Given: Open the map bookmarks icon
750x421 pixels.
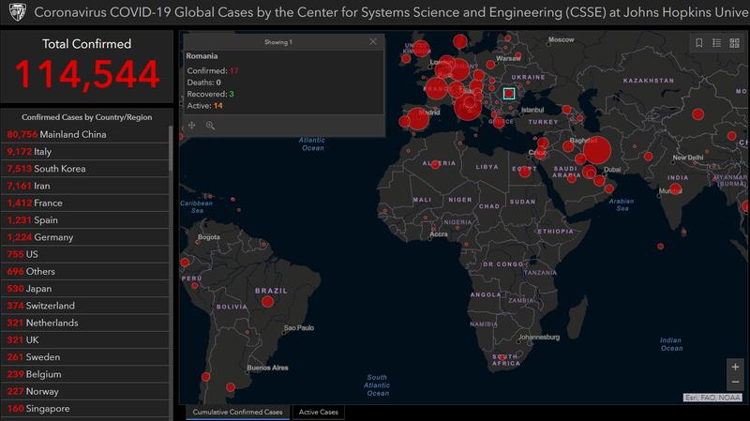Looking at the screenshot, I should tap(699, 43).
